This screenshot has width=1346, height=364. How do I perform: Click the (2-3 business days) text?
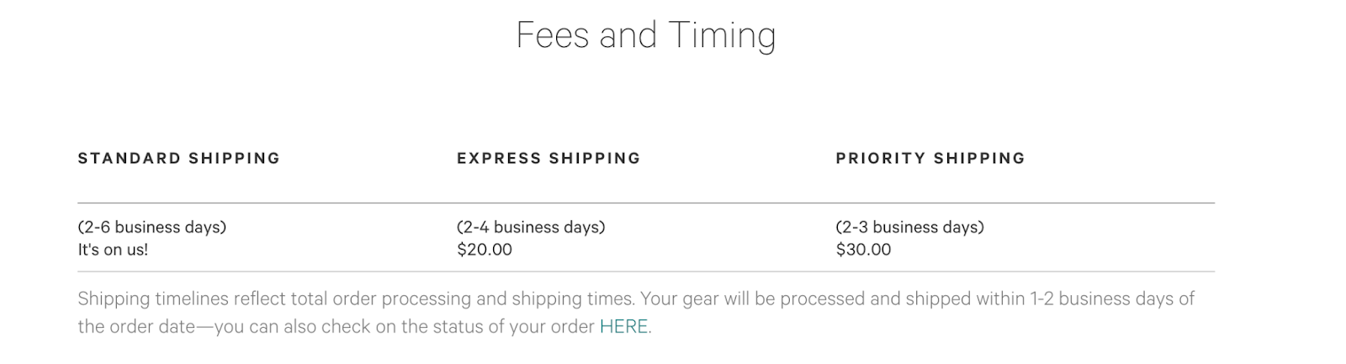pyautogui.click(x=909, y=227)
